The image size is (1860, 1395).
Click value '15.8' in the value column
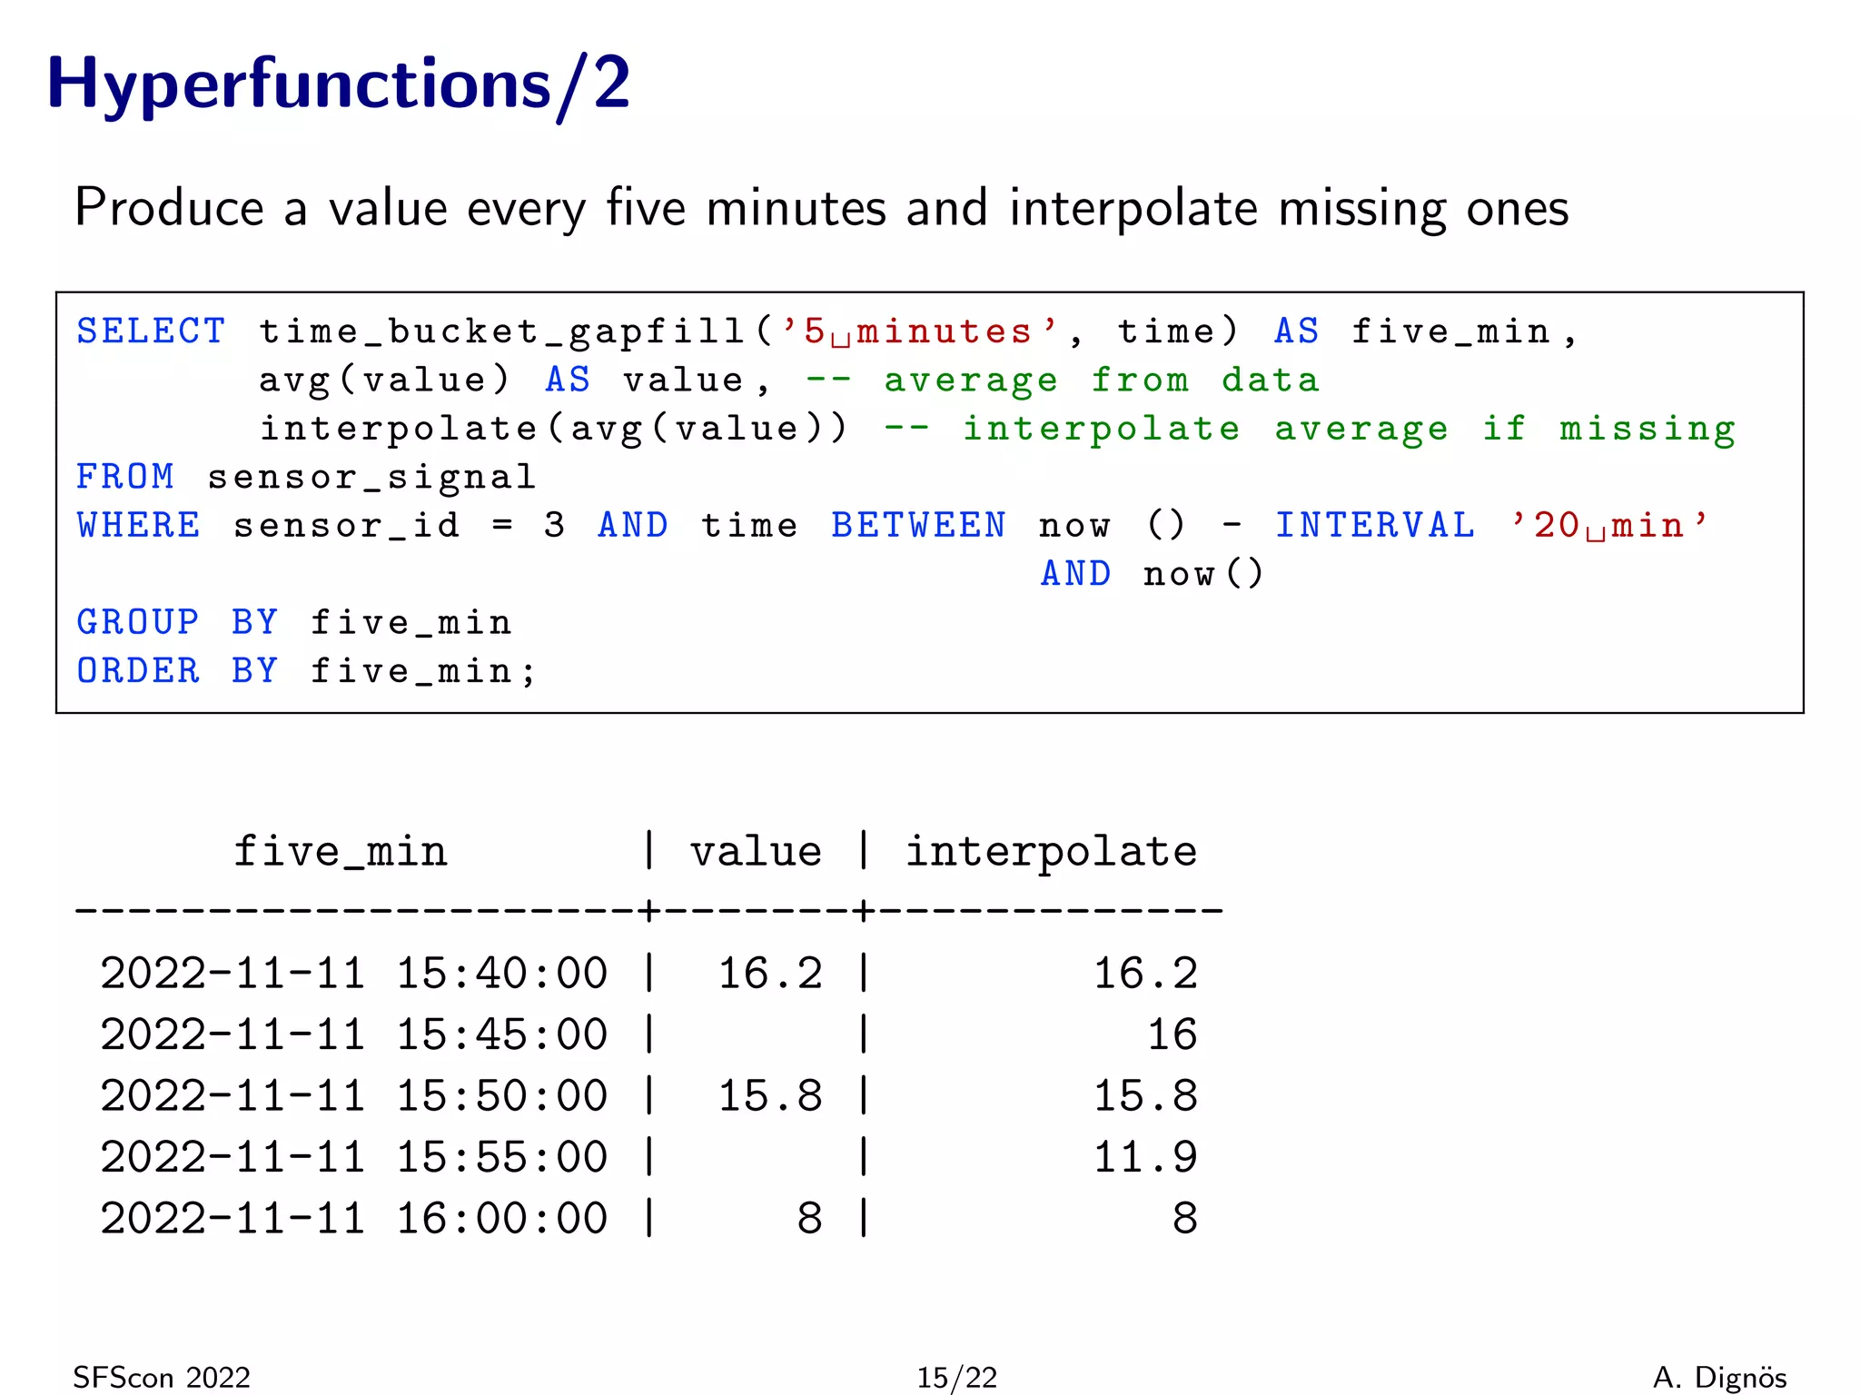[x=770, y=1095]
